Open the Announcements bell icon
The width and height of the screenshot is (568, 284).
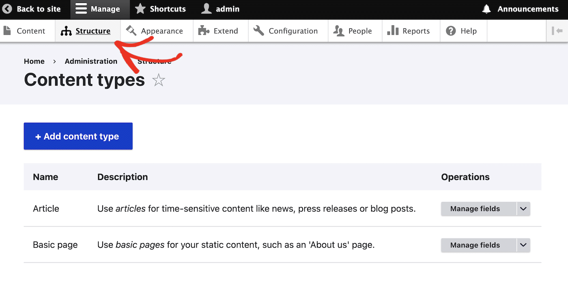tap(486, 9)
